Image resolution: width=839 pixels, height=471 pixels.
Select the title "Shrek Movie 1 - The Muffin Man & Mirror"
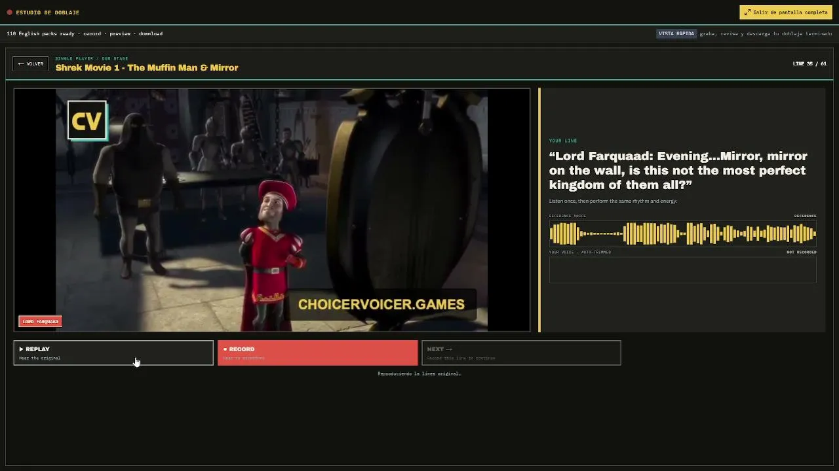tap(147, 67)
